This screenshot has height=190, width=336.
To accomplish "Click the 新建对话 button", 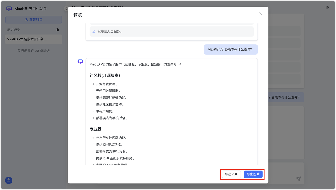I will (x=34, y=20).
